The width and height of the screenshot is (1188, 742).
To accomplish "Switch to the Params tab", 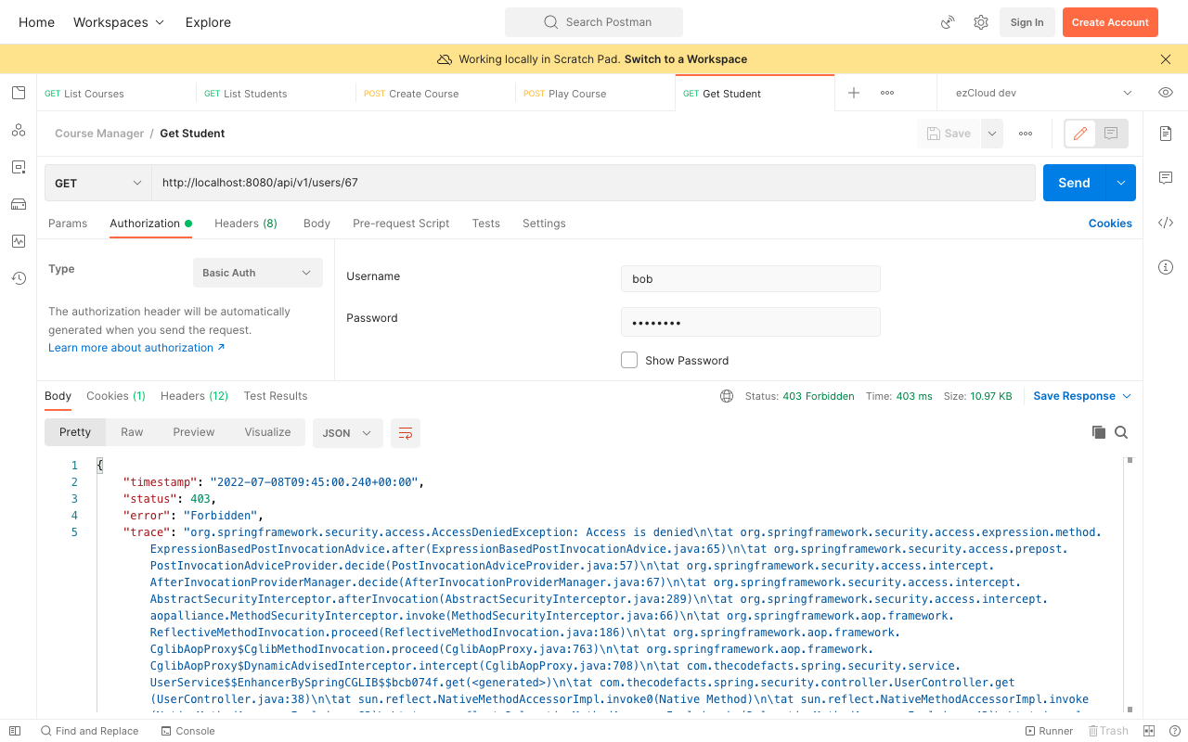I will [68, 224].
